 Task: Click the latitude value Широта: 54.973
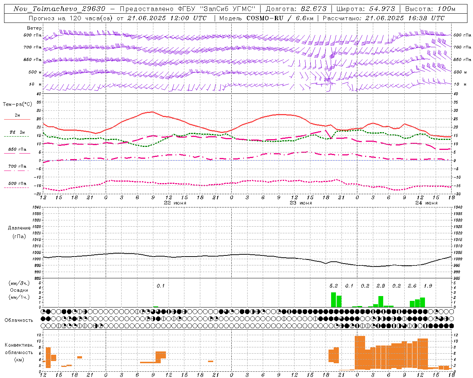[365, 9]
